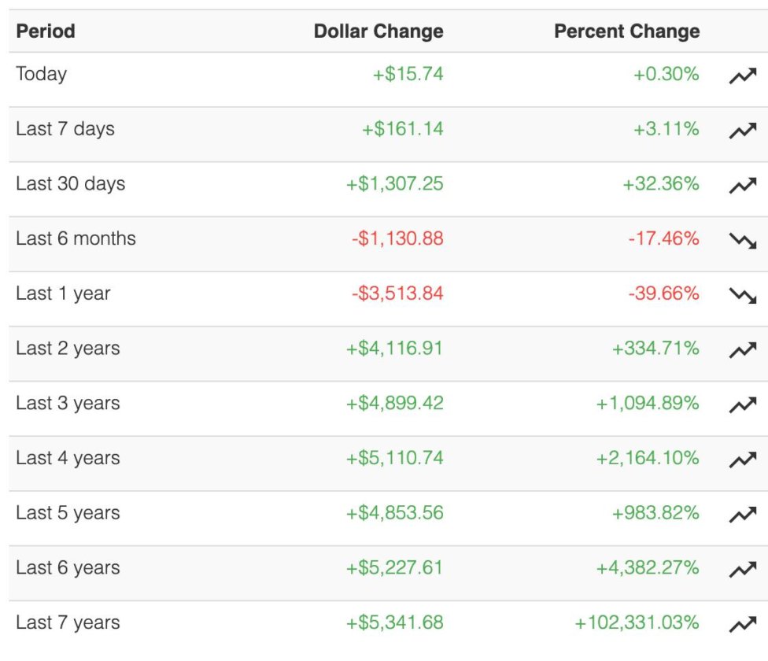The height and width of the screenshot is (661, 768).
Task: Click the -$3,513.84 dollar change value
Action: (397, 294)
